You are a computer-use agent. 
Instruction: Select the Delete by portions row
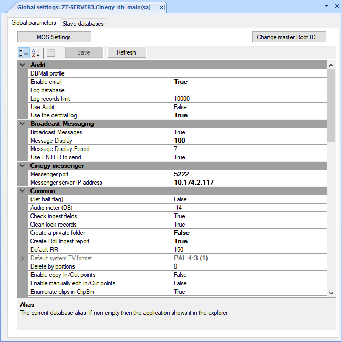178,266
